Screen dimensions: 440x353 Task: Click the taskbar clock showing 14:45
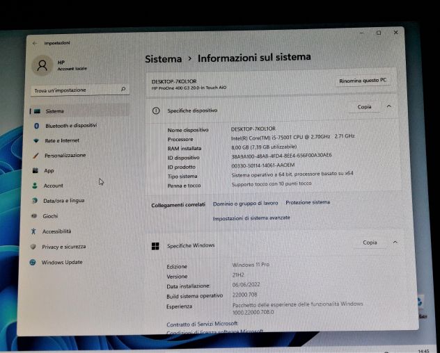pos(424,351)
